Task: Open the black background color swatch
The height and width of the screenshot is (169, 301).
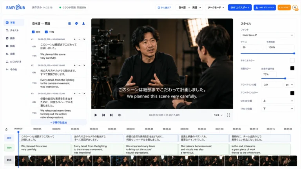Action: coord(292,68)
